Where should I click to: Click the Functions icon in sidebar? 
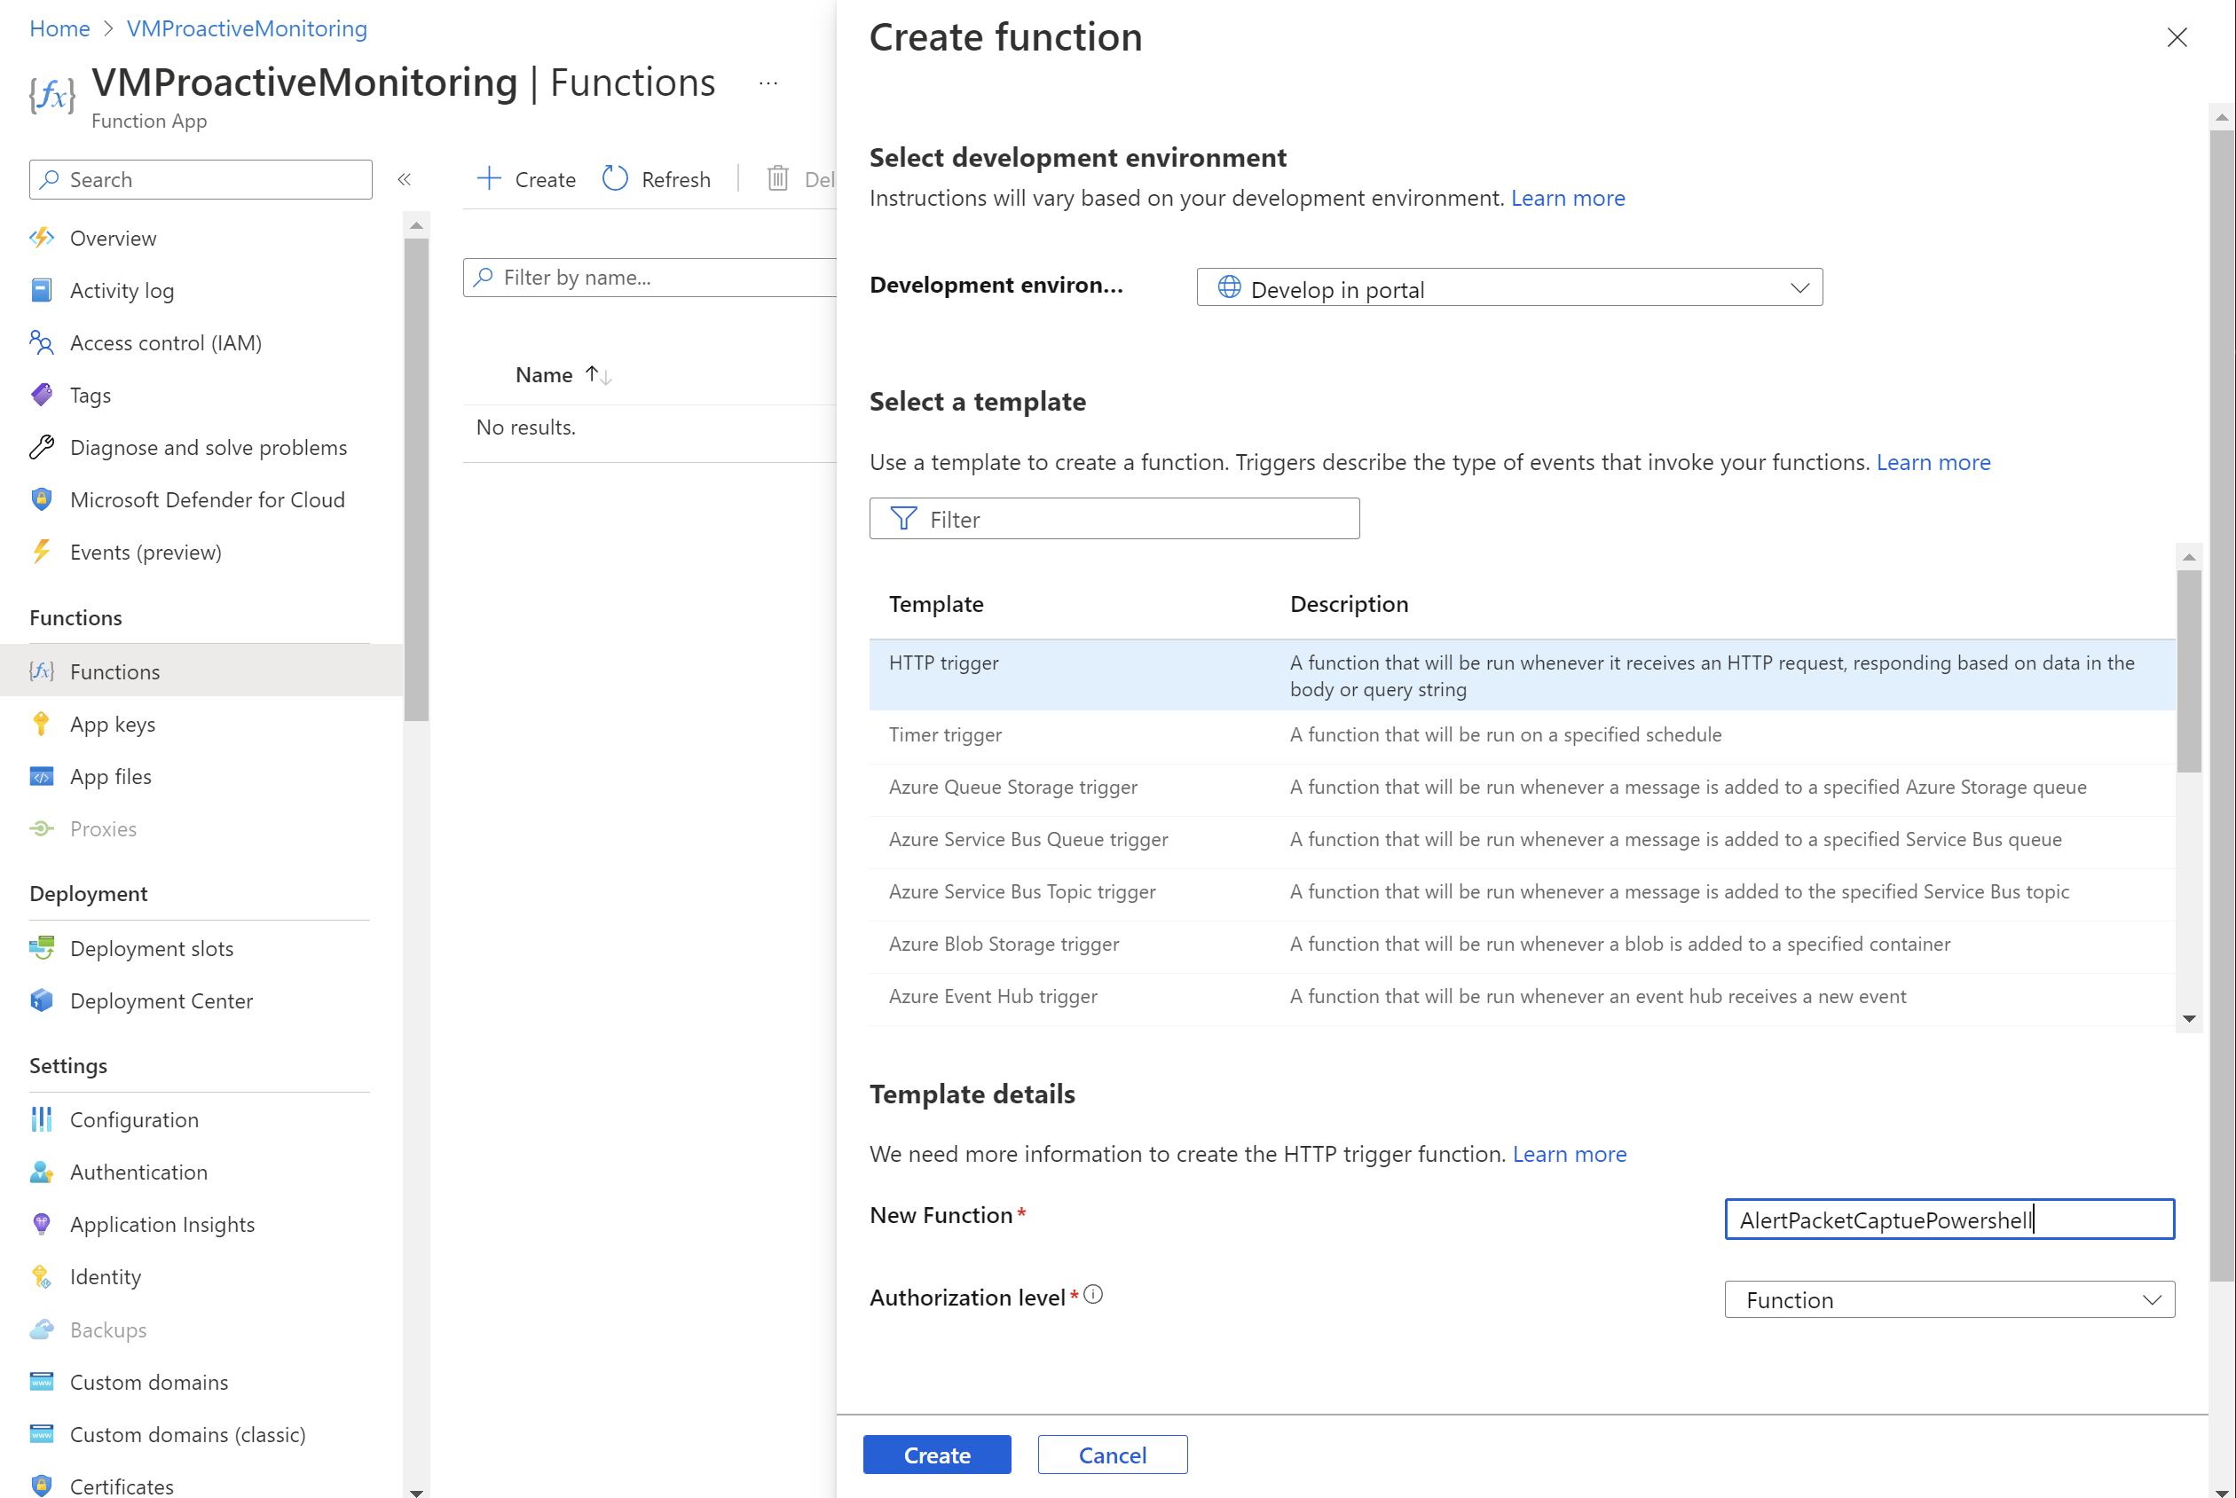click(42, 671)
